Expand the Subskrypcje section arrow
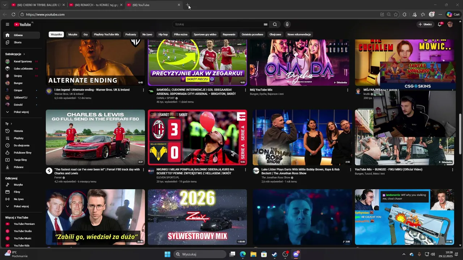The height and width of the screenshot is (260, 463). click(24, 54)
